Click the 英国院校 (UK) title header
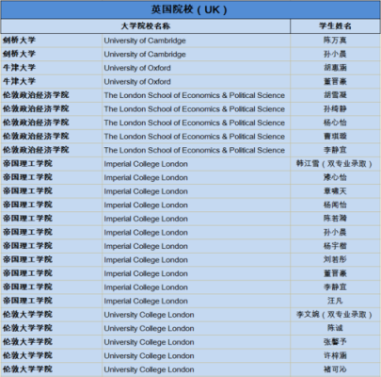This screenshot has height=377, width=381. [189, 9]
